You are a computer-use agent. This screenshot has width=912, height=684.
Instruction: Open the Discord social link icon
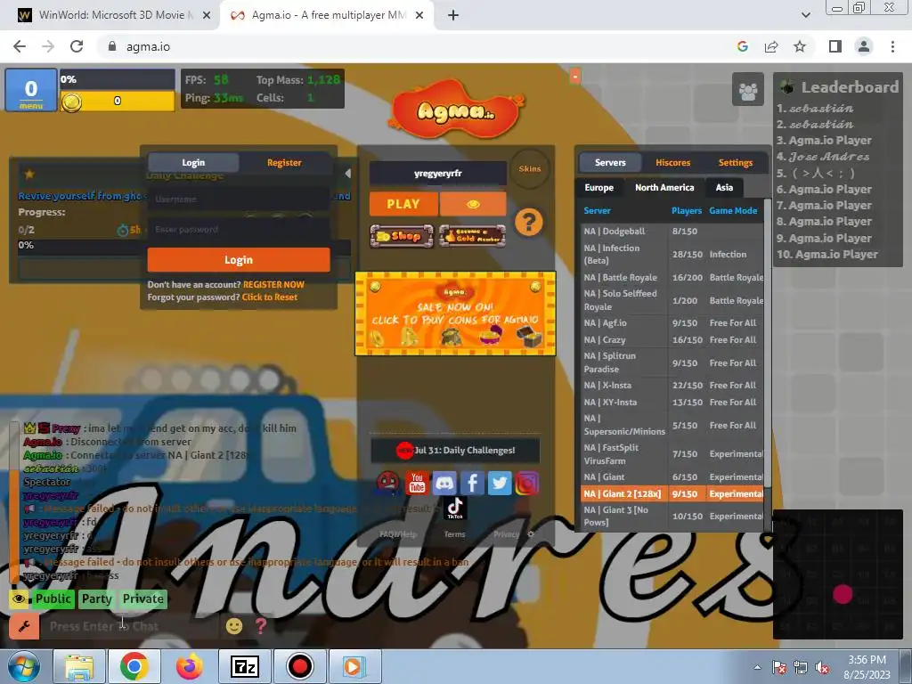point(444,484)
